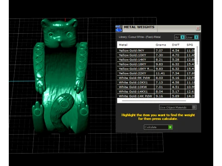Click the 11.41 grams value
This screenshot has width=222, height=166.
click(160, 73)
